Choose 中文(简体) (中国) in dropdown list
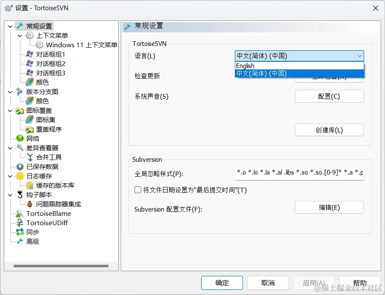This screenshot has height=295, width=385. coord(299,73)
